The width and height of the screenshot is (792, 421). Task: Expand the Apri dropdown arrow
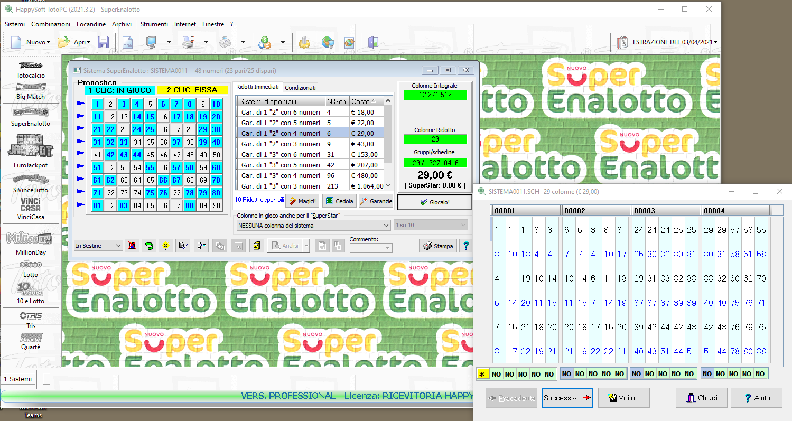click(89, 42)
